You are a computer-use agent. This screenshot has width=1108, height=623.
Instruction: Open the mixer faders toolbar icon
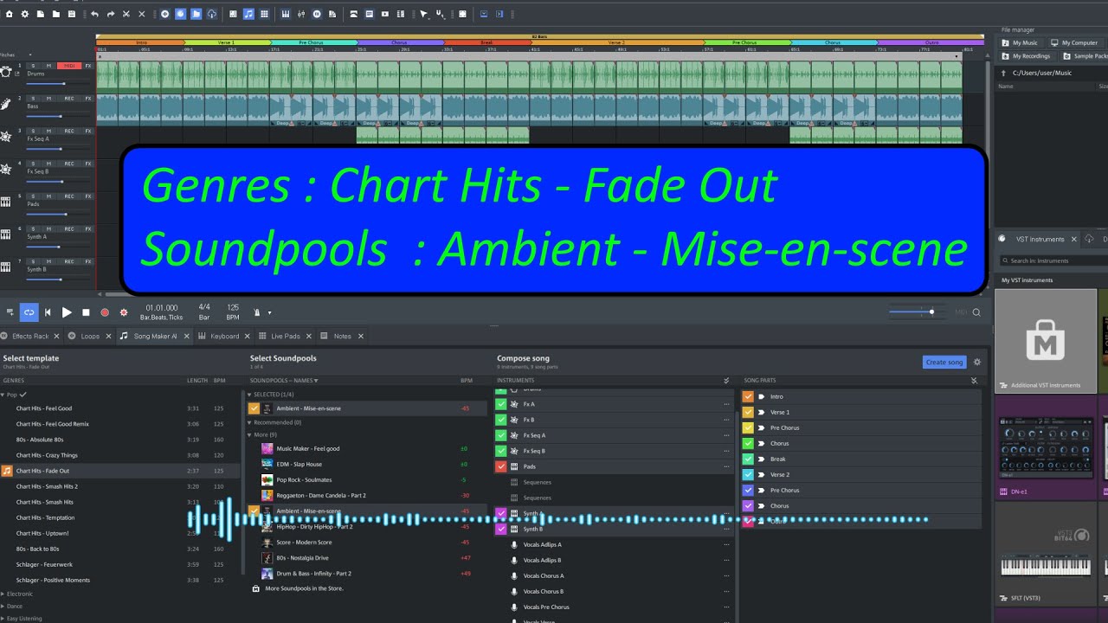pos(301,14)
